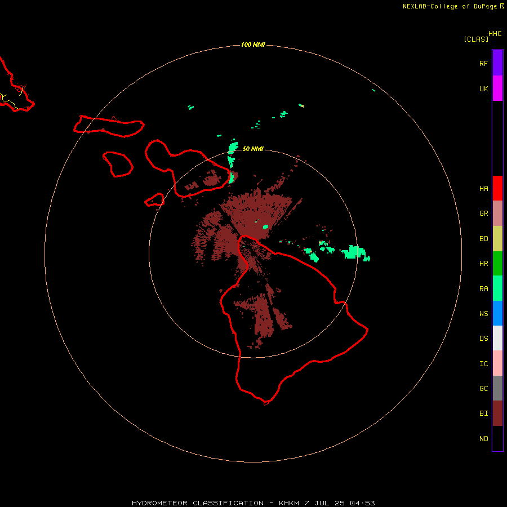Click the HA red legend swatch
Image resolution: width=507 pixels, height=507 pixels.
497,188
